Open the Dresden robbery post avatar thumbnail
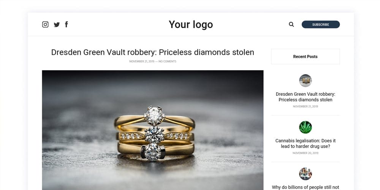Viewport: 380px width, 190px height. [305, 81]
